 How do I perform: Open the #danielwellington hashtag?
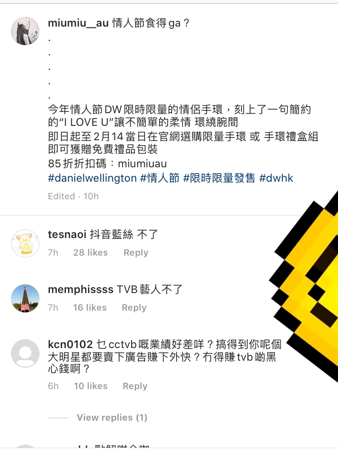coord(92,178)
